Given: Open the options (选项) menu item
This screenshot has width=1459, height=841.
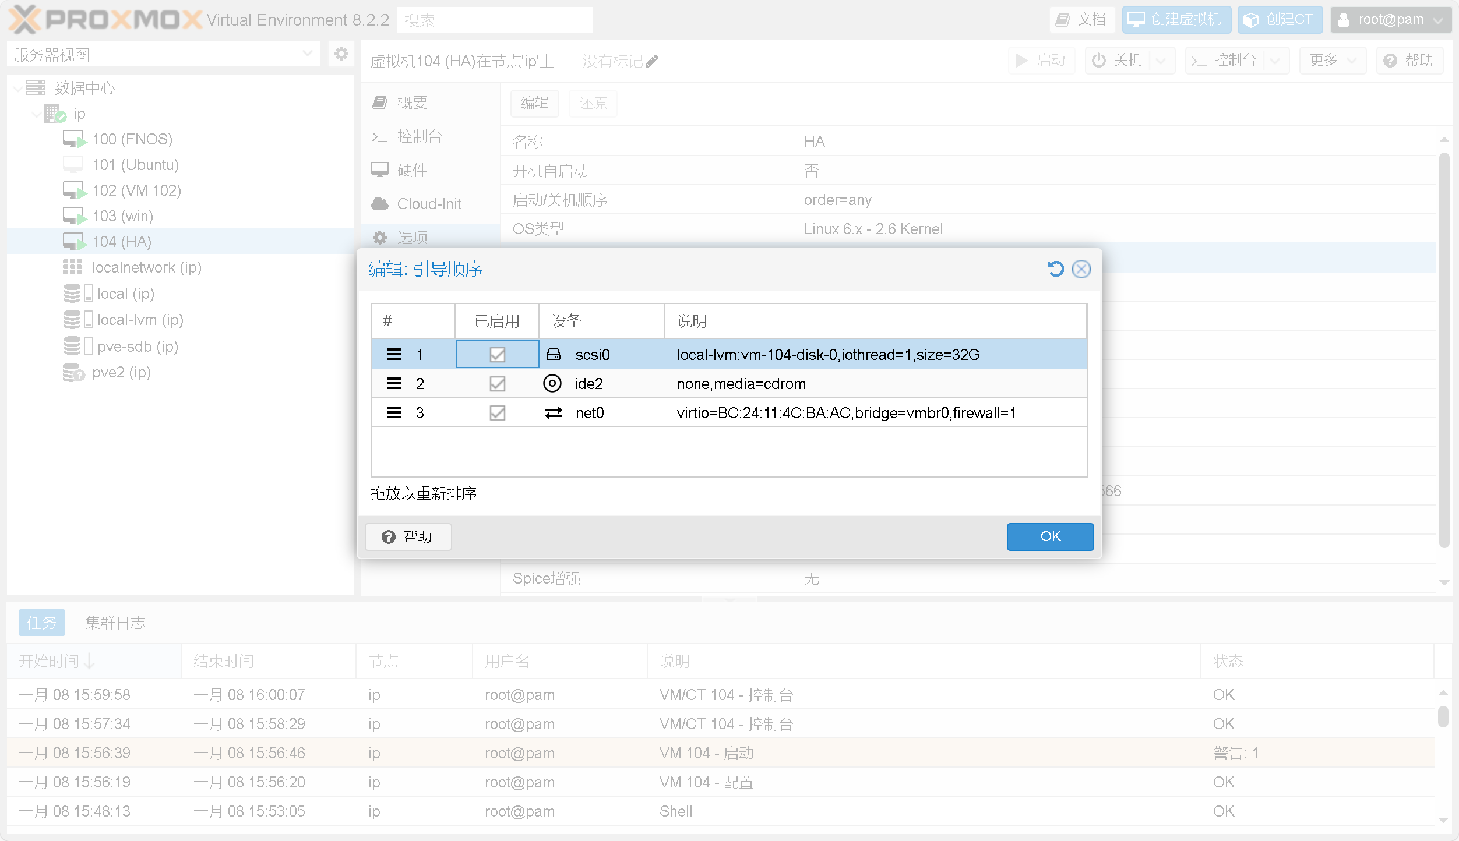Looking at the screenshot, I should click(431, 237).
